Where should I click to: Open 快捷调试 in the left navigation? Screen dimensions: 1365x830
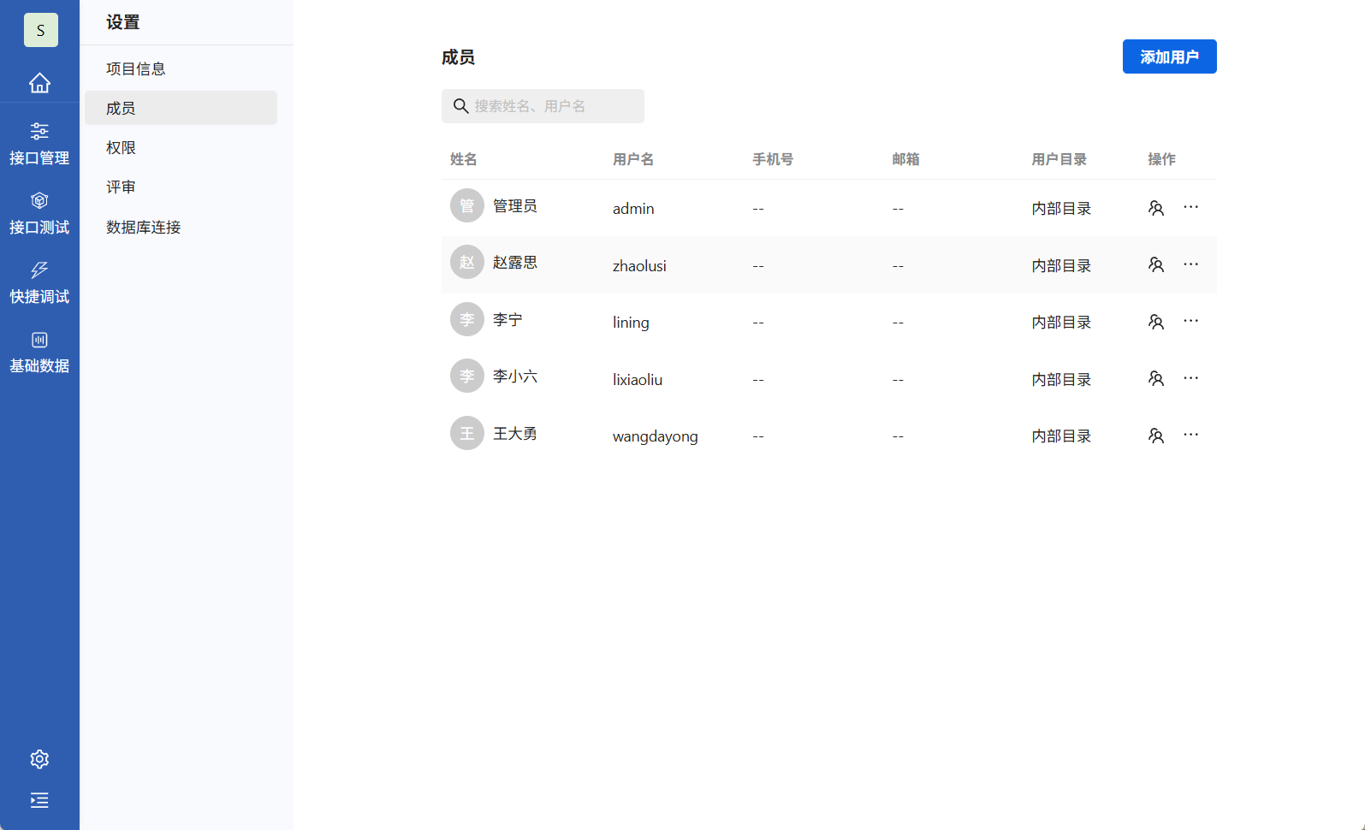pyautogui.click(x=39, y=282)
